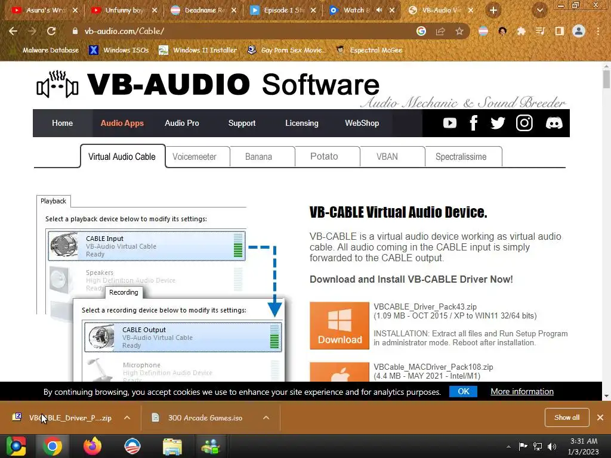Image resolution: width=611 pixels, height=458 pixels.
Task: Open Chrome's three-dot menu
Action: (x=598, y=31)
